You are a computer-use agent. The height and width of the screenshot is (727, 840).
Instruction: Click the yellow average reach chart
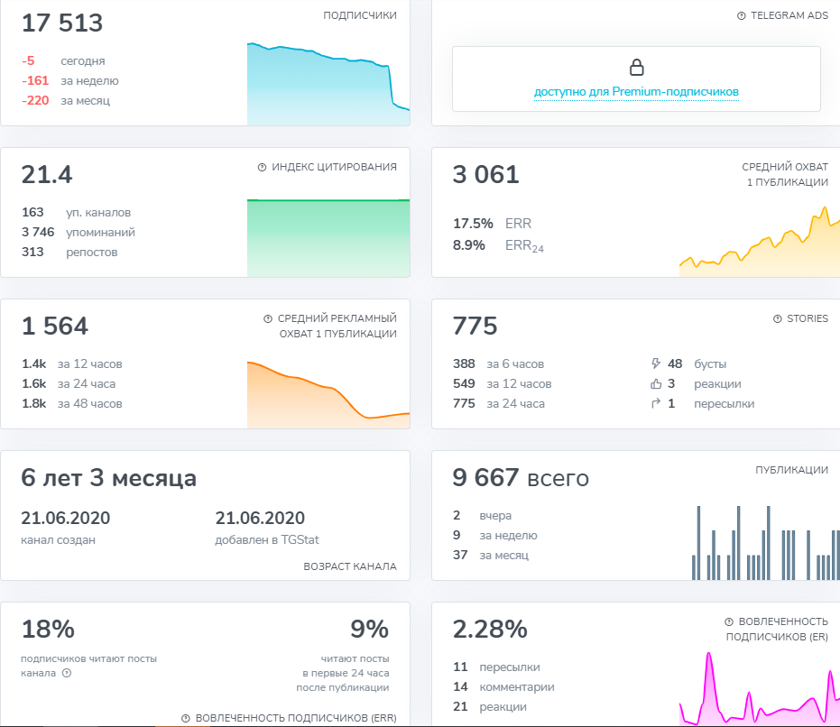760,241
